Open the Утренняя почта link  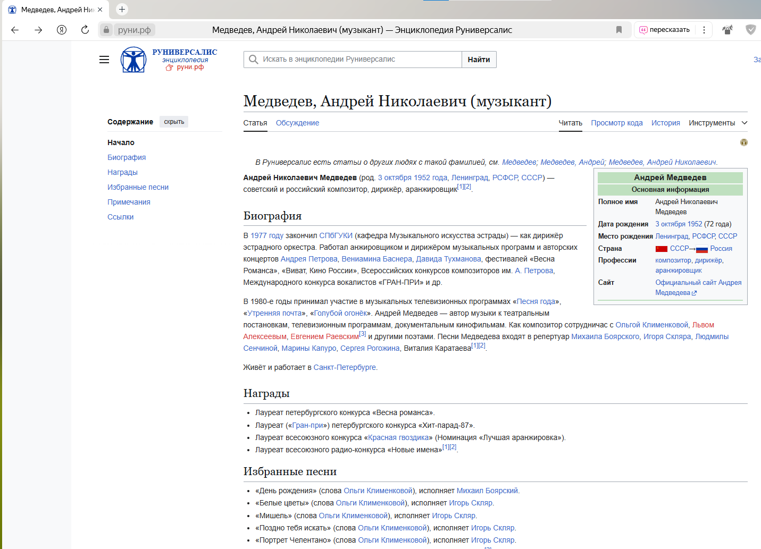pyautogui.click(x=274, y=313)
